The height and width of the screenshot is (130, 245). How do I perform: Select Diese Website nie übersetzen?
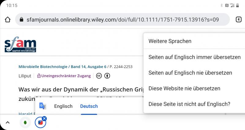click(x=184, y=89)
